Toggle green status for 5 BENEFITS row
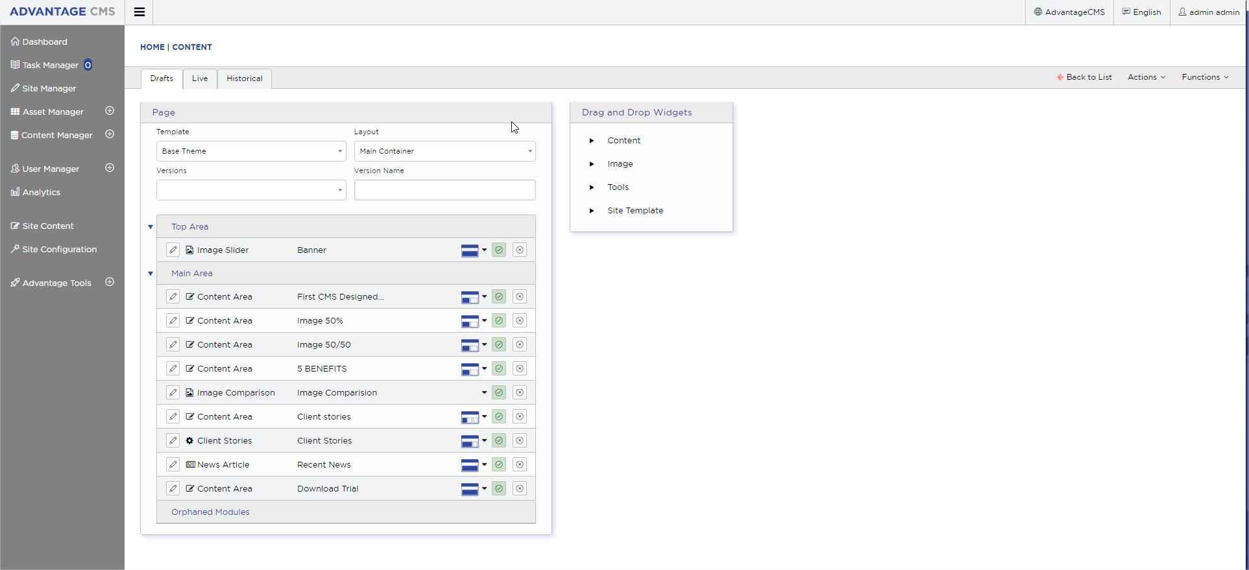1249x570 pixels. pos(499,368)
